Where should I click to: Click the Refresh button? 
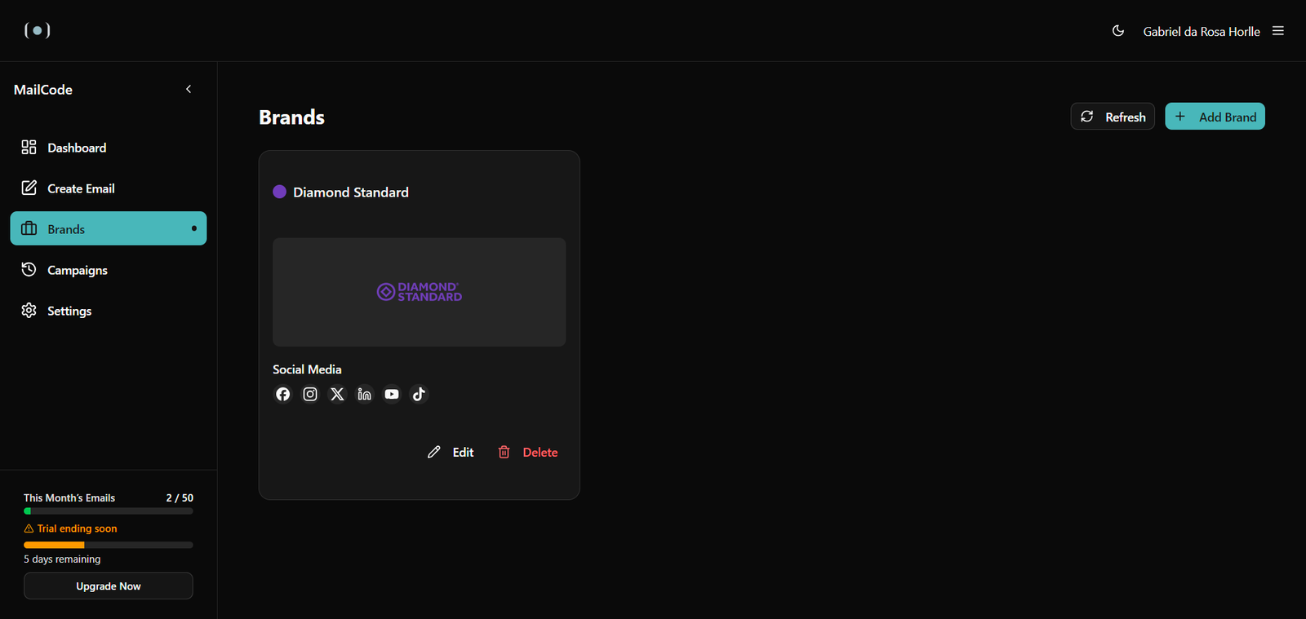(1113, 117)
